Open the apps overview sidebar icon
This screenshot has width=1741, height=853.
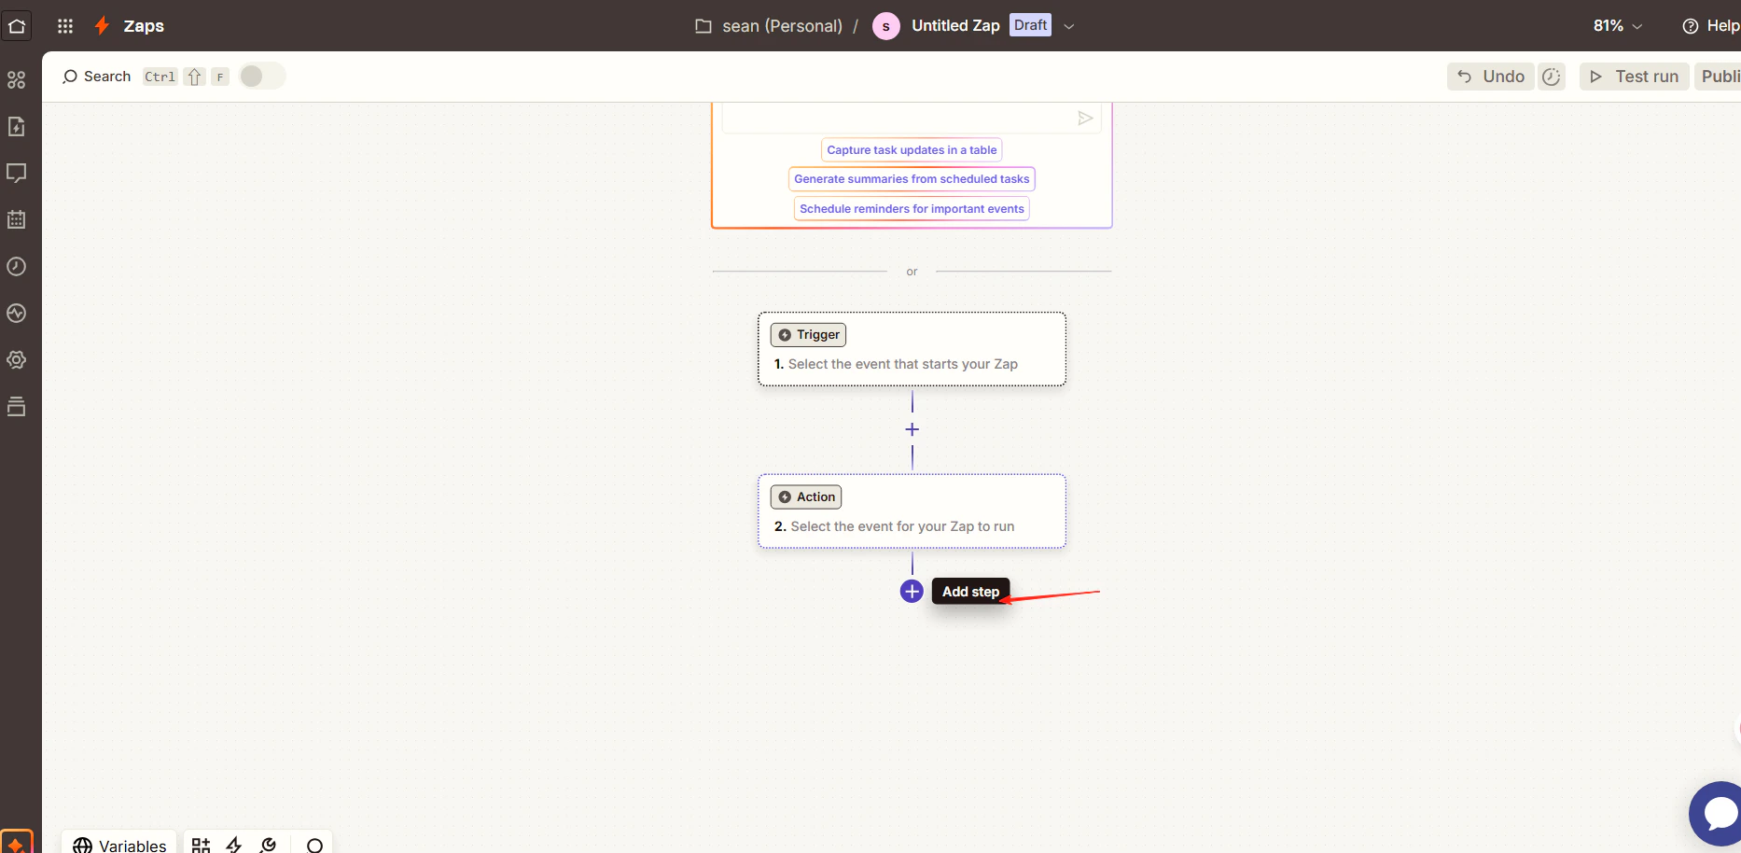[x=17, y=80]
